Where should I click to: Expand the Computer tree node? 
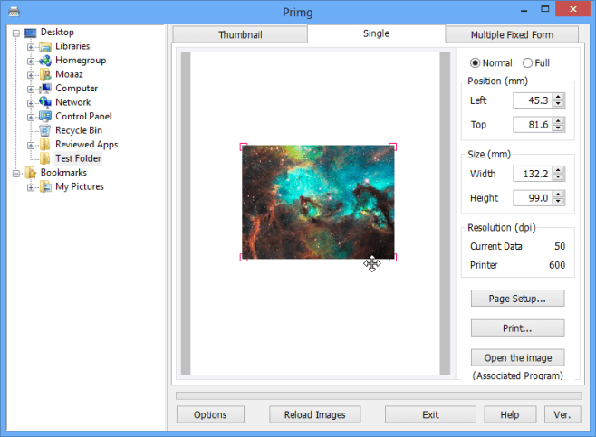(x=31, y=90)
